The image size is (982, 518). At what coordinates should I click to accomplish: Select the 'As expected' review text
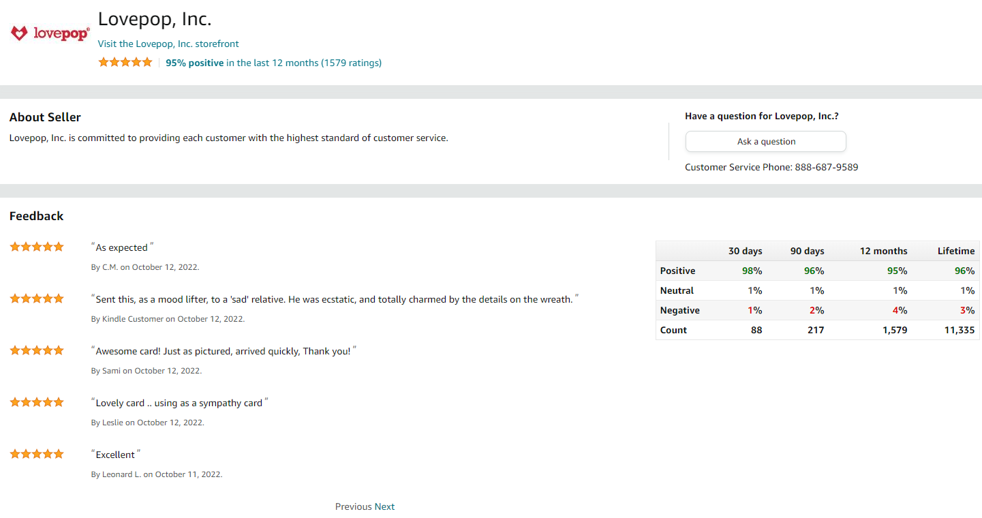tap(122, 247)
